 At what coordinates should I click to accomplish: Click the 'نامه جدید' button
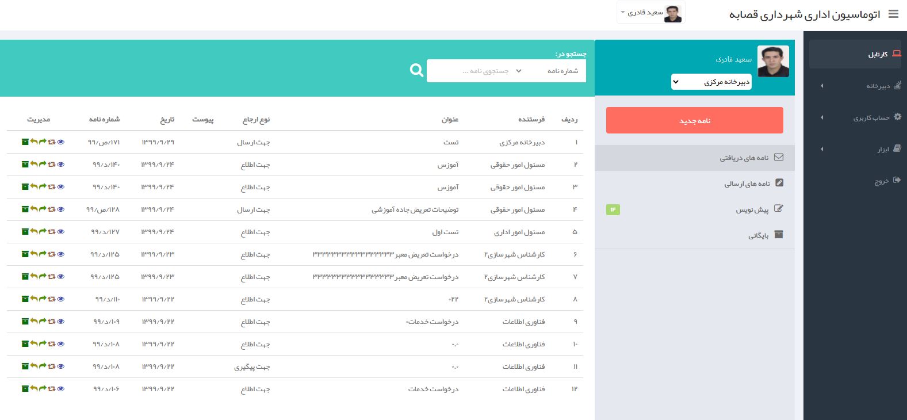[x=694, y=121]
